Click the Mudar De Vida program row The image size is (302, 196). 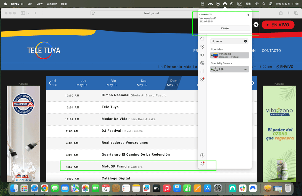(122, 119)
